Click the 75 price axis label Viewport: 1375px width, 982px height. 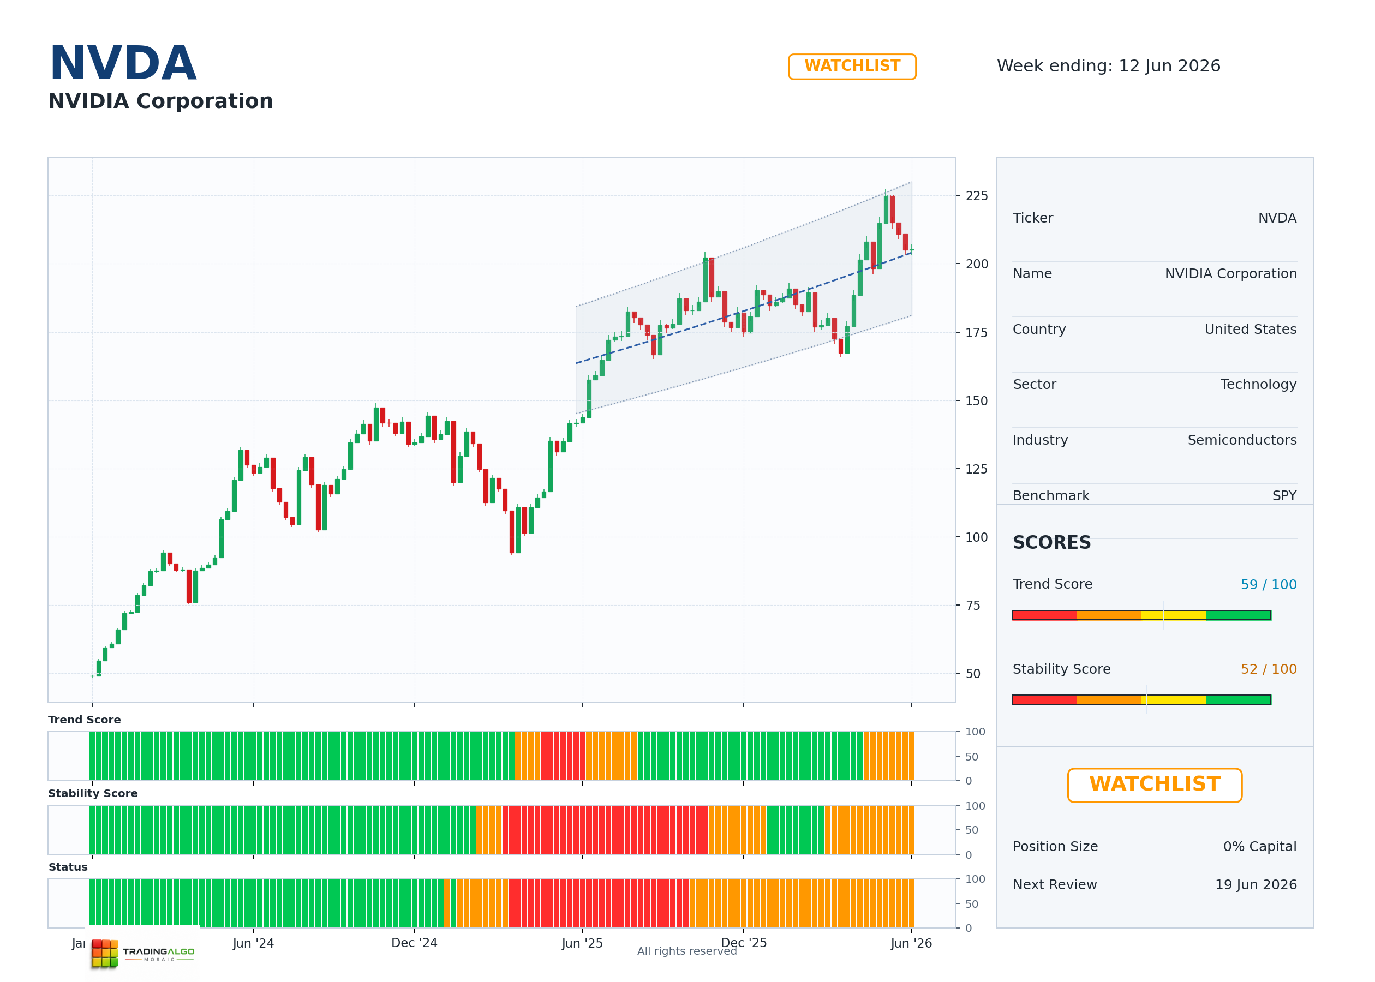click(x=973, y=606)
